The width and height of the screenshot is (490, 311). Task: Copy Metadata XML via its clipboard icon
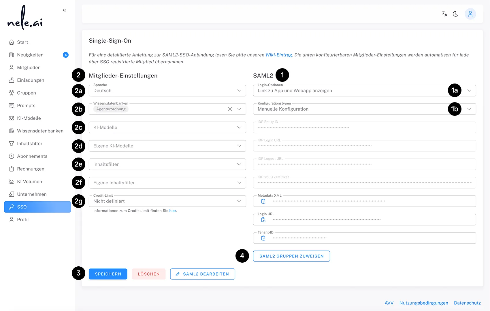(x=263, y=201)
